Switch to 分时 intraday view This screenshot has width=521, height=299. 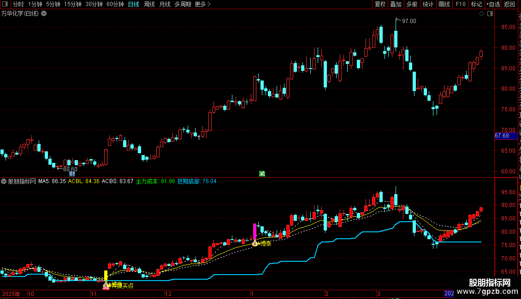18,4
